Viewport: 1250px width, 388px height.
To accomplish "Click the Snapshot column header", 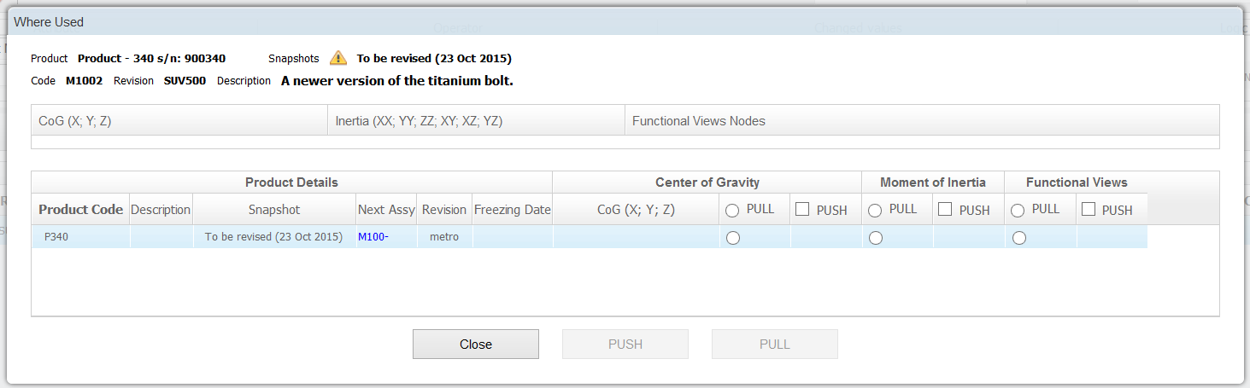I will coord(274,210).
